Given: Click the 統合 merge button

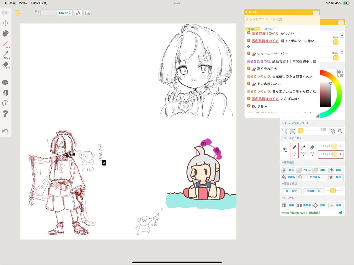Looking at the screenshot, I should point(288,170).
